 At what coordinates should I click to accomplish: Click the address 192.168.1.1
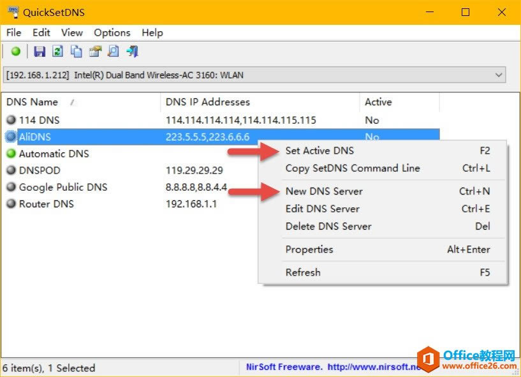(191, 203)
